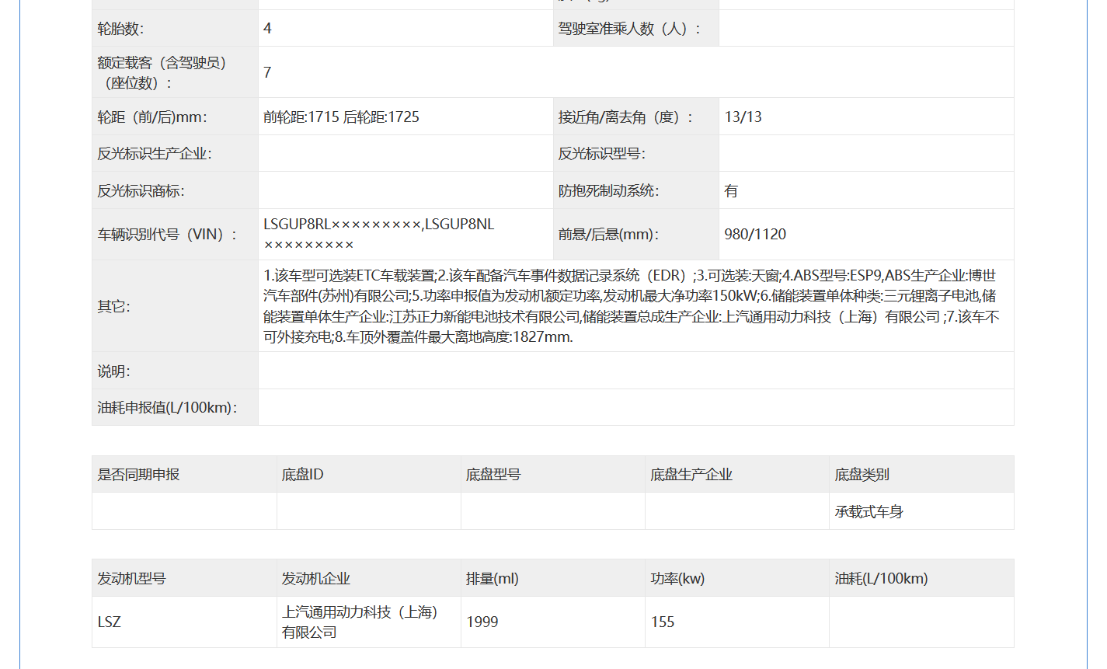Click the displacement value 1999
1107x669 pixels.
482,622
